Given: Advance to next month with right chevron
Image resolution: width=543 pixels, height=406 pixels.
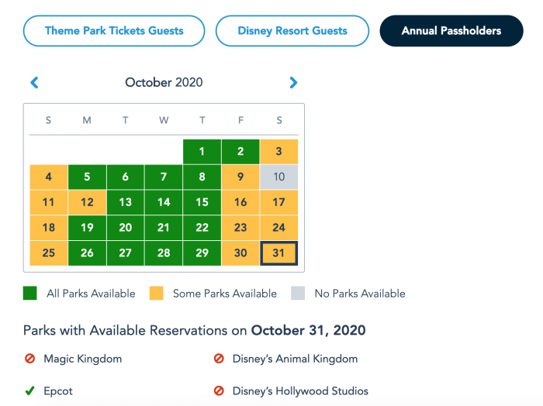Looking at the screenshot, I should click(293, 83).
